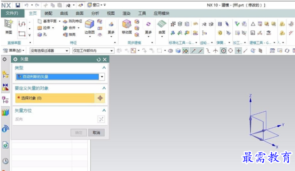This screenshot has height=171, width=295.
Task: Click the OK (确定) button
Action: coord(79,132)
